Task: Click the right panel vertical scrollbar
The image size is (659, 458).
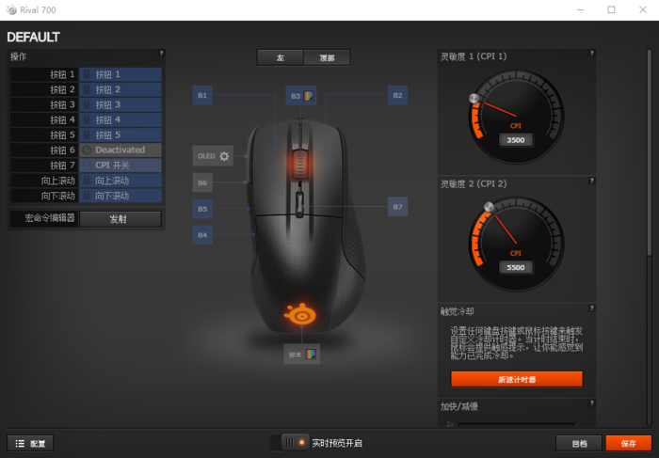Action: click(650, 153)
